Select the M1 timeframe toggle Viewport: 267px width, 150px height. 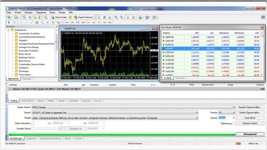click(x=67, y=22)
